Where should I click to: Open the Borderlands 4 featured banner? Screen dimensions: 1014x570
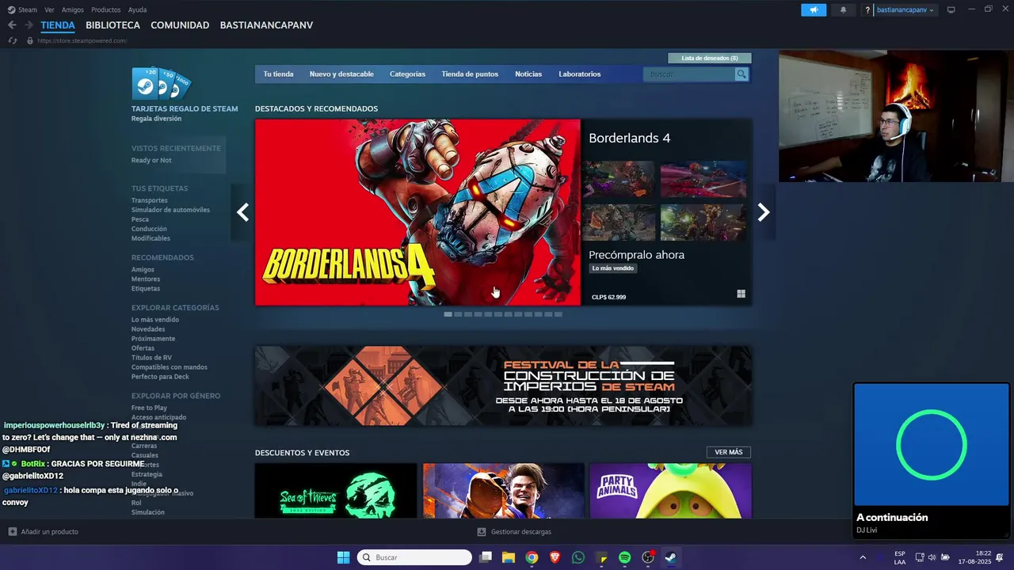417,212
